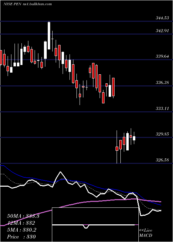
Task: Click the 329.85 price level label
Action: pos(162,134)
